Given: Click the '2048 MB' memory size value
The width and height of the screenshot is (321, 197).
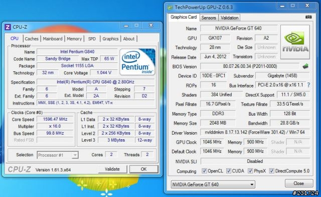Looking at the screenshot, I should (218, 123).
